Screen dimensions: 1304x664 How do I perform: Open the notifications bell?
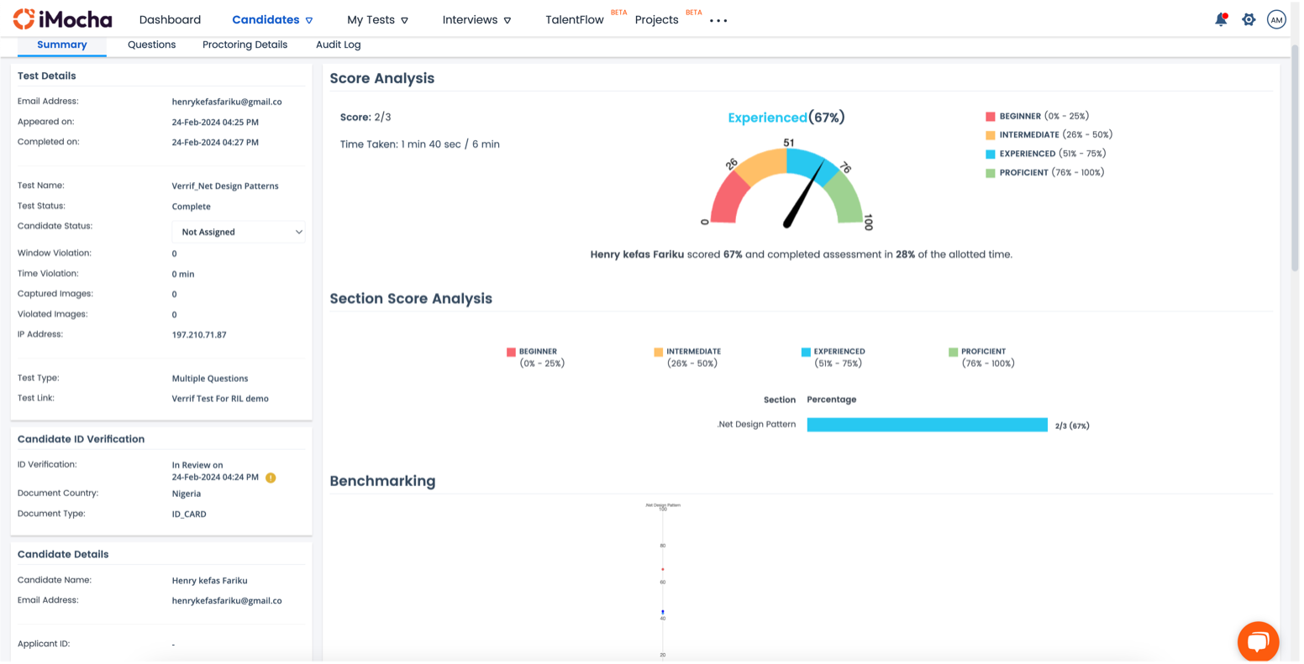1221,19
